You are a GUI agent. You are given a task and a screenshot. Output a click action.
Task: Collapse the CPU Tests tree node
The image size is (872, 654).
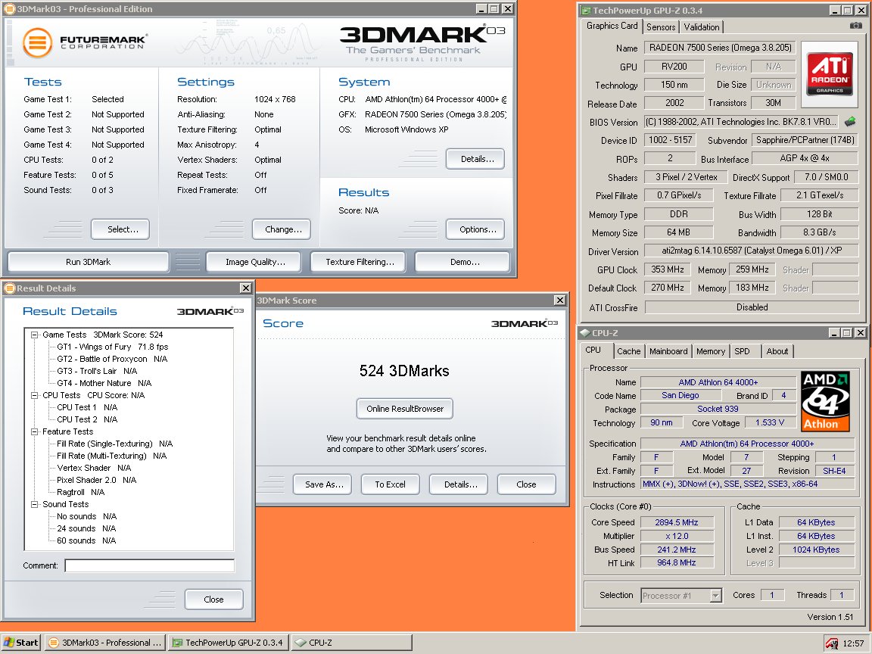[35, 395]
